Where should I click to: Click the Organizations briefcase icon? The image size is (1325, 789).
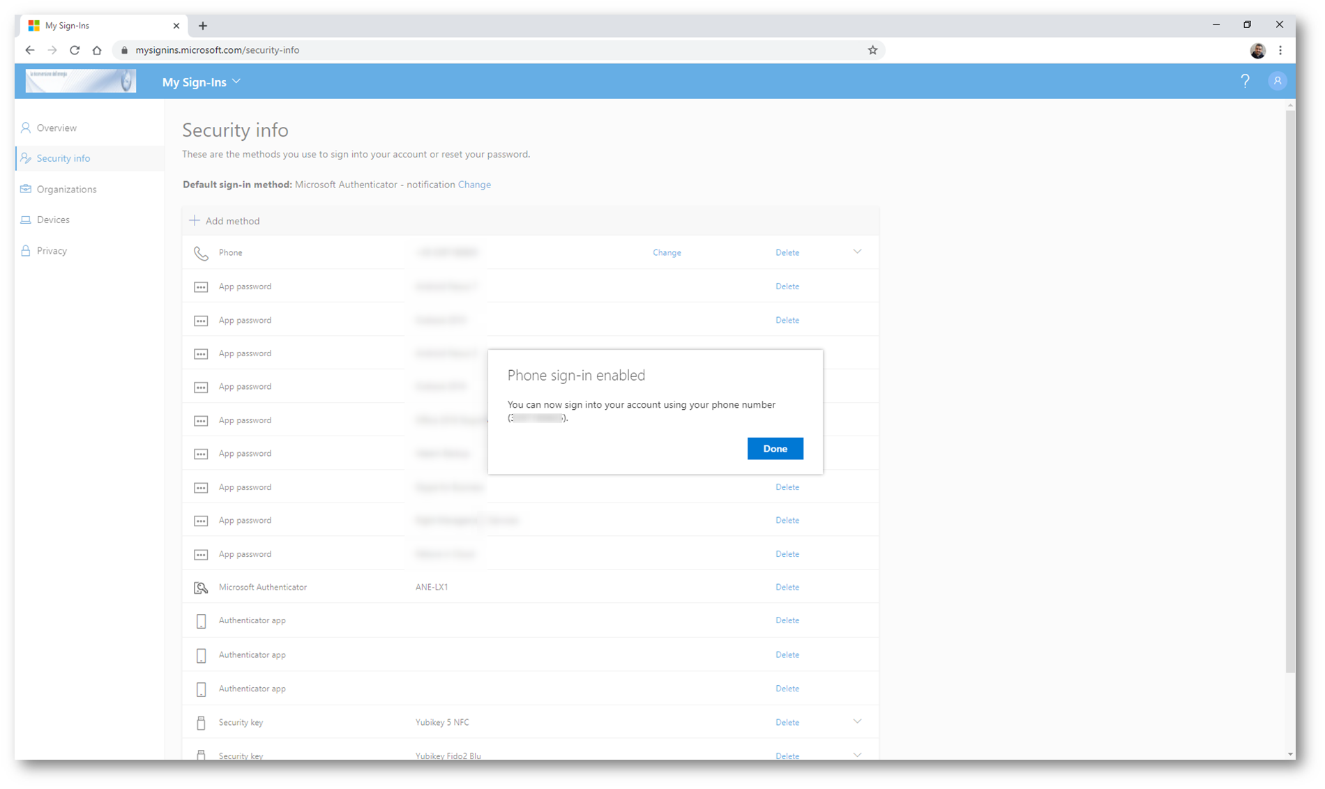[x=26, y=189]
